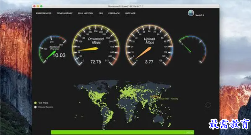Screen dimensions: 252x135
Task: Click the green 100% progress bar
Action: click(x=122, y=132)
